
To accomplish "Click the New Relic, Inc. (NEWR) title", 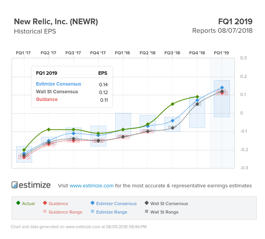I will (56, 22).
